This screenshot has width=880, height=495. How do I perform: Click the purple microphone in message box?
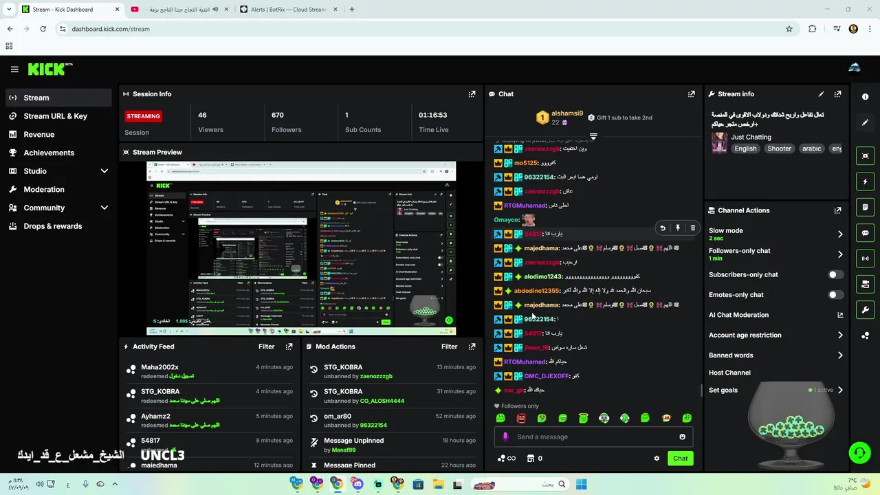tap(505, 437)
